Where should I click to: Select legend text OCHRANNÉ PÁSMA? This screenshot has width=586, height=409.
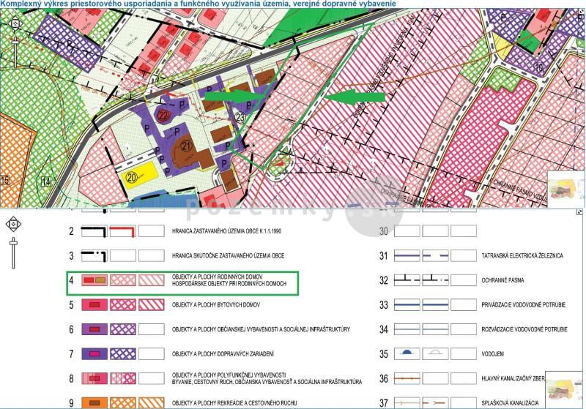pos(502,280)
